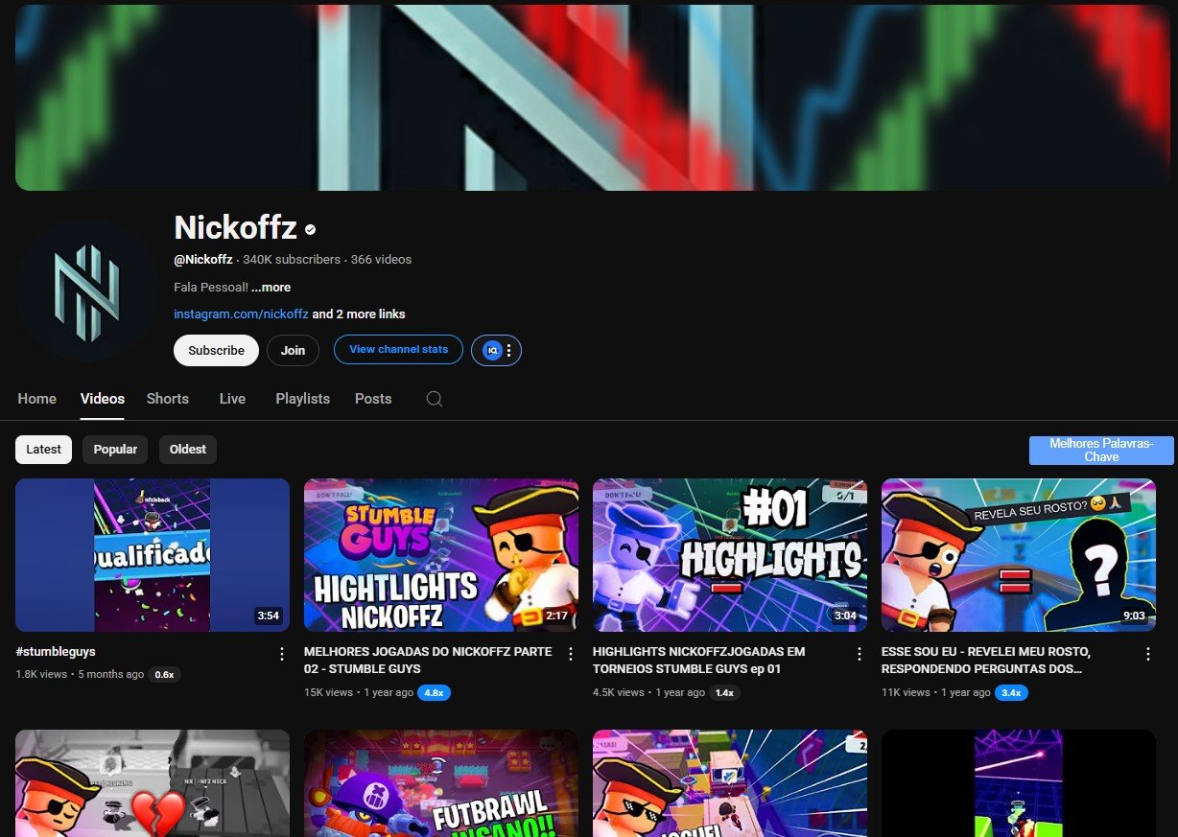This screenshot has height=837, width=1178.
Task: Subscribe to the Nickoffz channel
Action: click(216, 351)
